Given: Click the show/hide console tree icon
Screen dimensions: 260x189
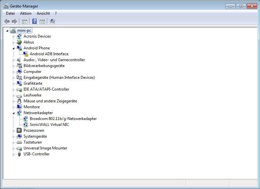Looking at the screenshot, I should (25, 22).
